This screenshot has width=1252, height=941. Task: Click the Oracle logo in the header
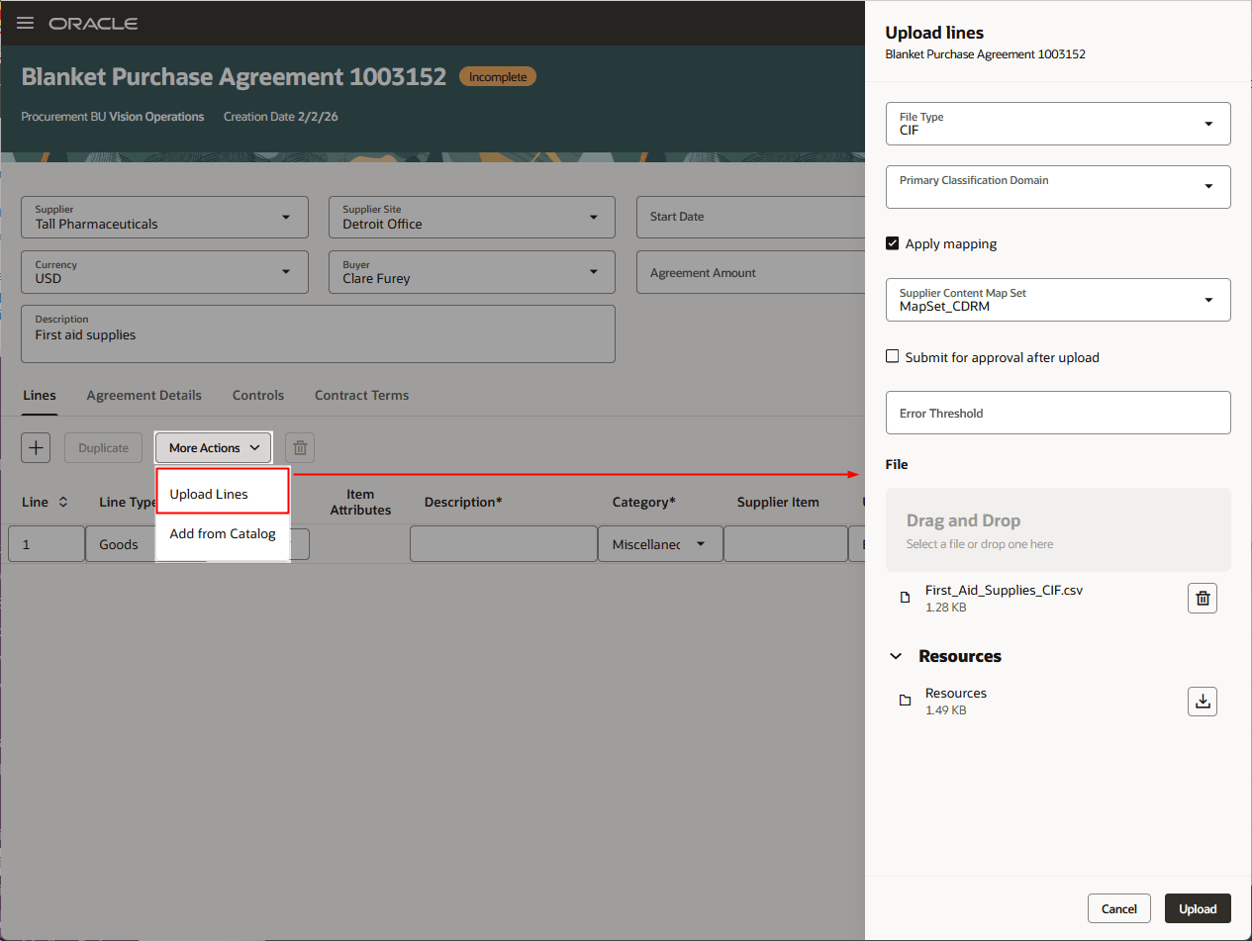(93, 23)
